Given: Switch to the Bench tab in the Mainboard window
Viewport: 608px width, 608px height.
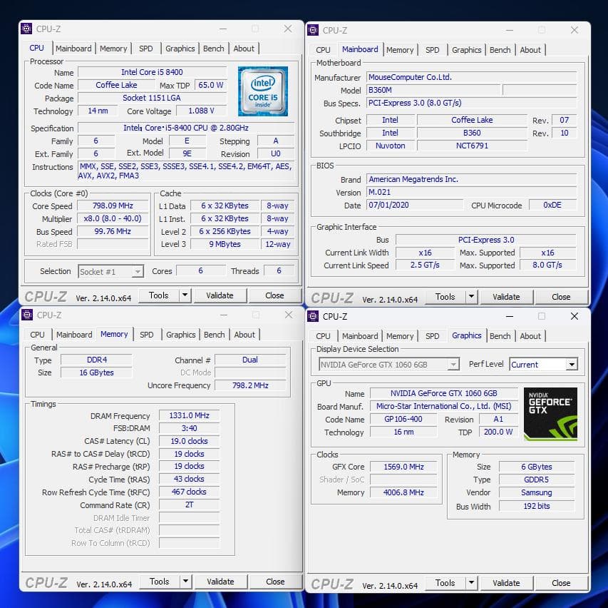Looking at the screenshot, I should pos(500,49).
